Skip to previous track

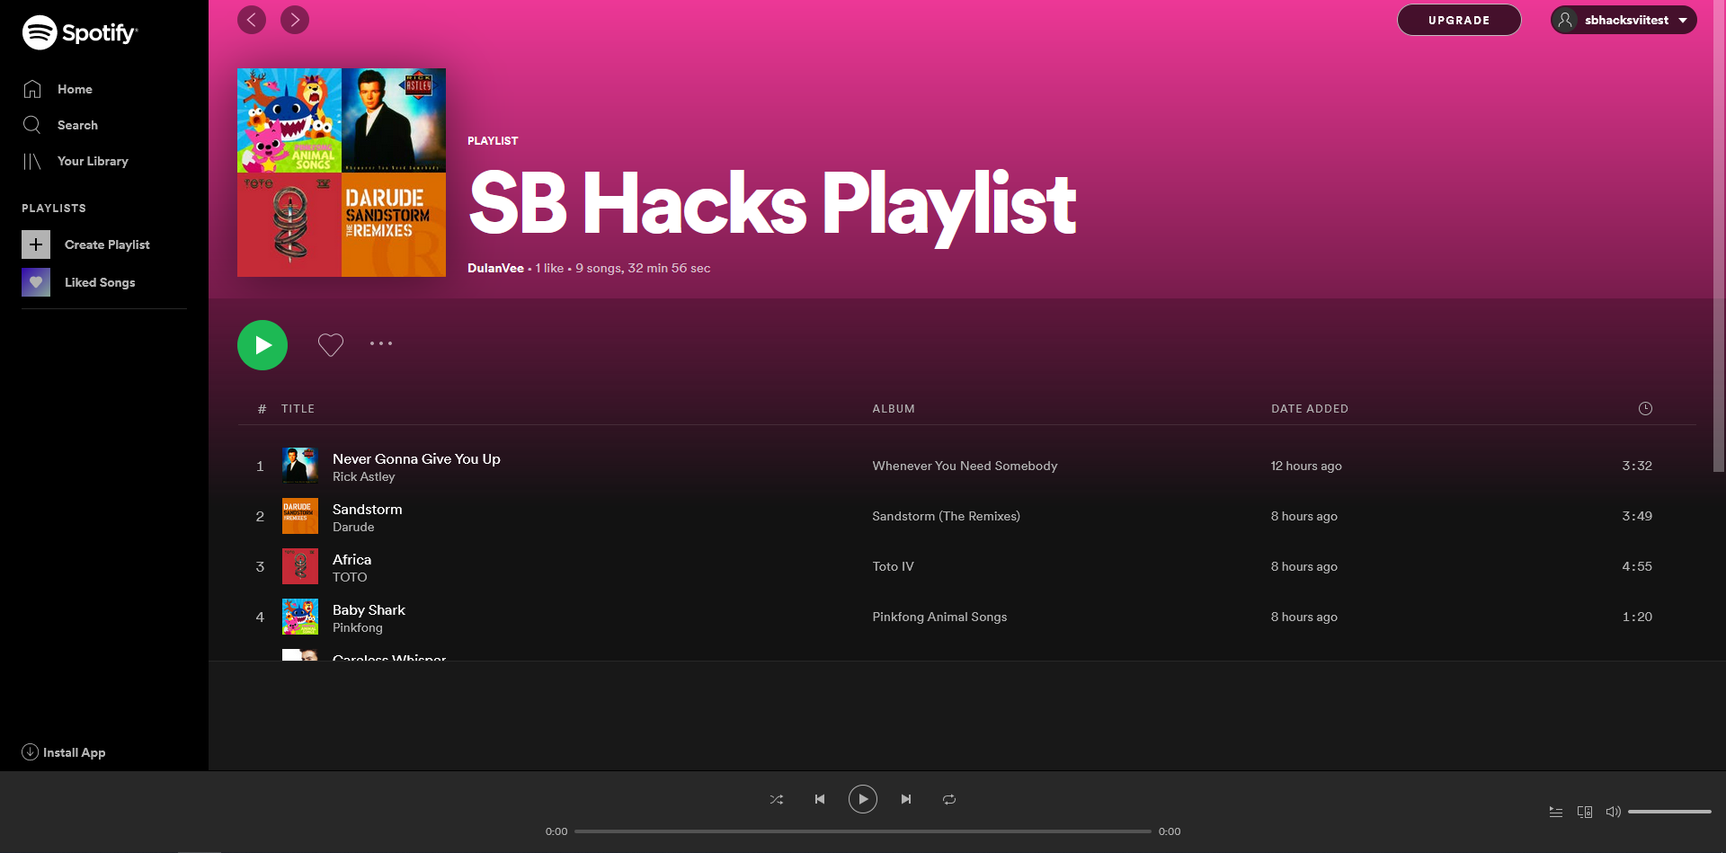coord(820,799)
